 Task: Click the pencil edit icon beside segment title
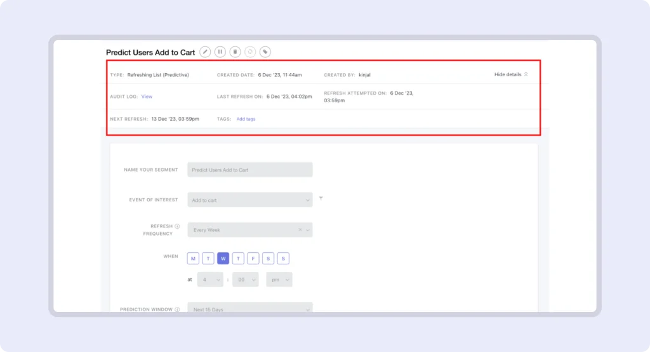tap(205, 52)
